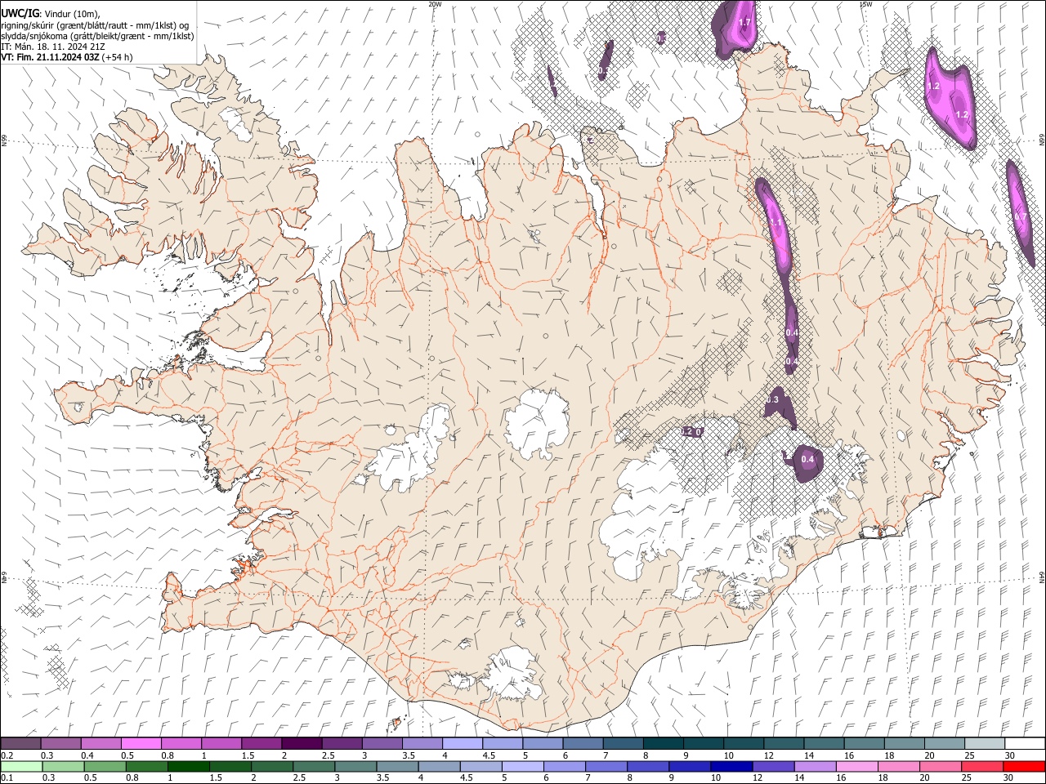Click the '0.3' snowfall value on map

[x=773, y=399]
